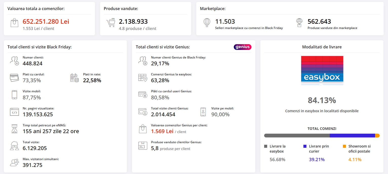The height and width of the screenshot is (174, 388).
Task: Click the time value 155 ani 257 zile 22 ore
Action: tap(51, 131)
